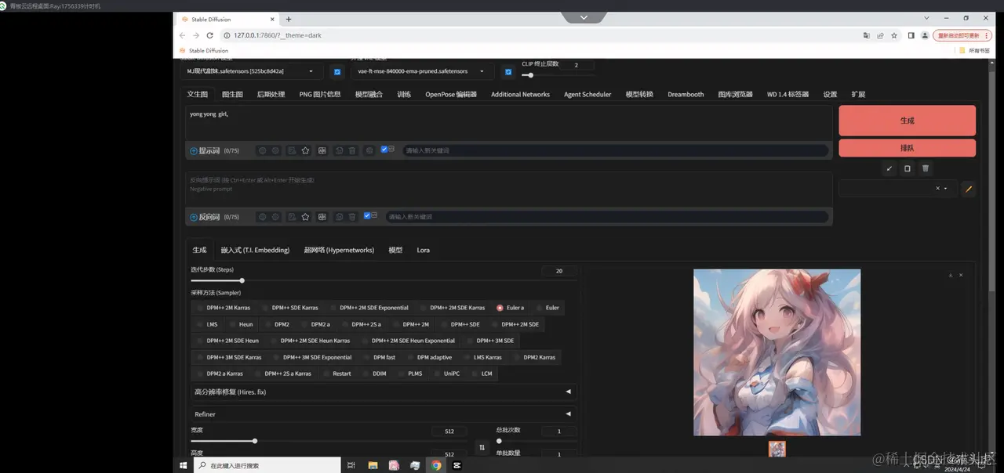Click the translate icon in 反向词 toolbar
The width and height of the screenshot is (1004, 473).
tap(322, 217)
